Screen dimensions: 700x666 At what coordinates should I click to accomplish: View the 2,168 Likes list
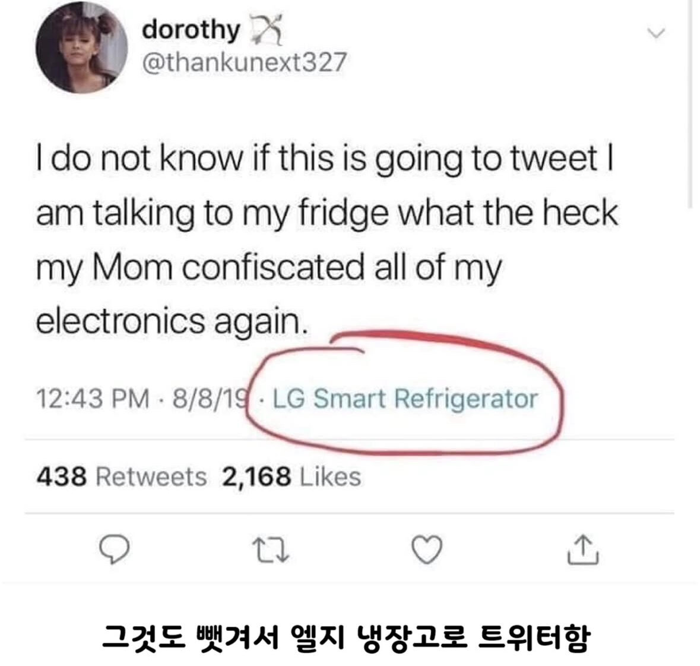pos(292,476)
